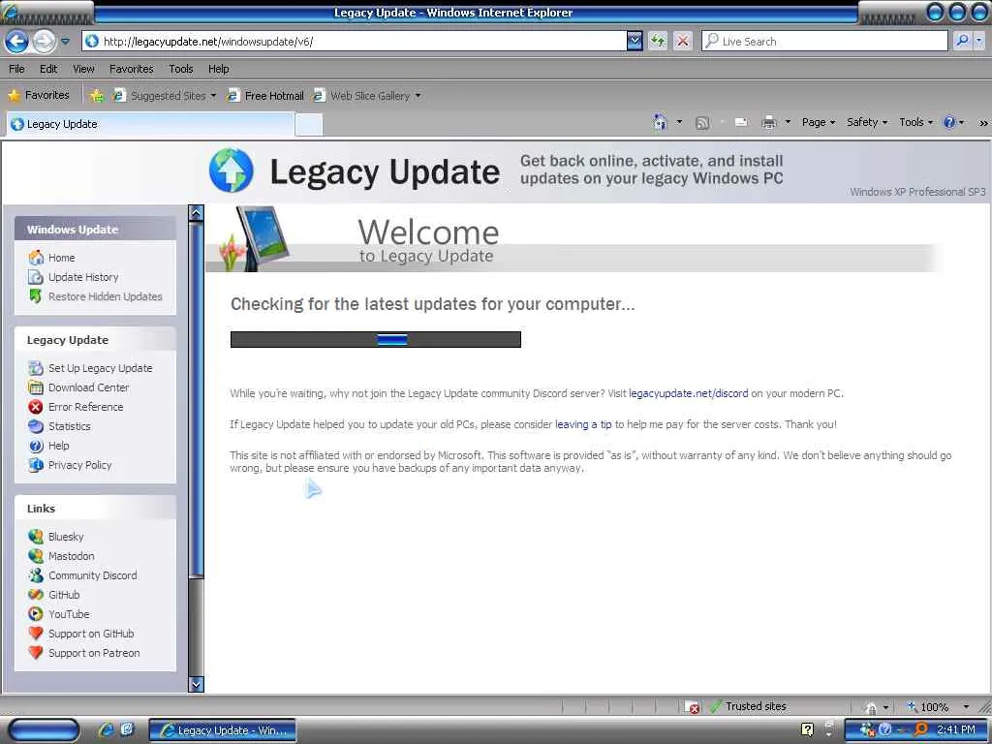Open the File menu
Image resolution: width=992 pixels, height=744 pixels.
[x=17, y=69]
